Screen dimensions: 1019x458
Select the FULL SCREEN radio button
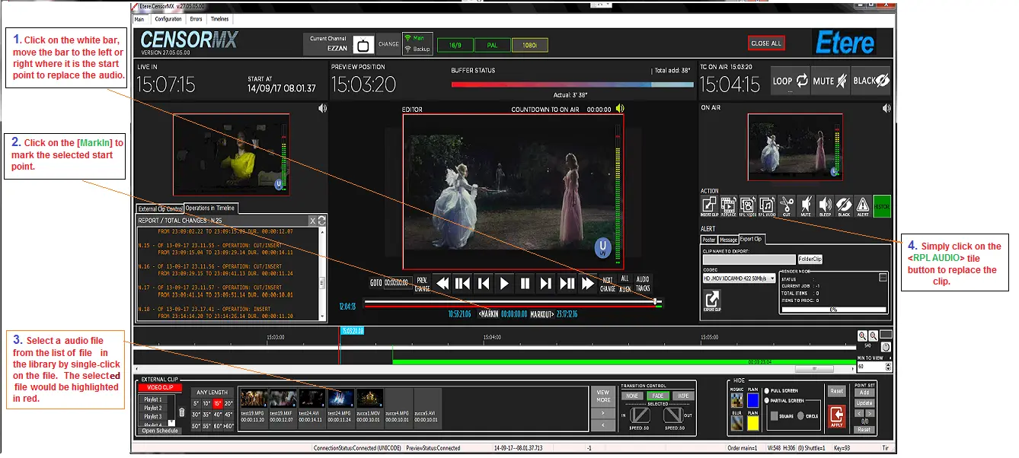[x=768, y=390]
